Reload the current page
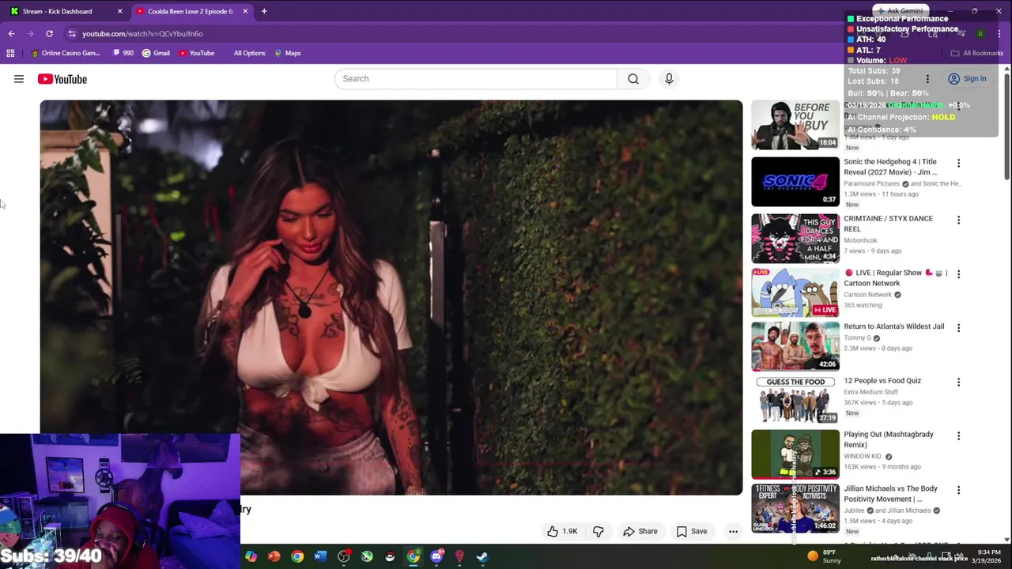1012x569 pixels. [49, 33]
